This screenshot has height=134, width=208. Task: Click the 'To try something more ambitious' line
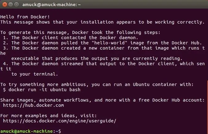click(x=97, y=84)
